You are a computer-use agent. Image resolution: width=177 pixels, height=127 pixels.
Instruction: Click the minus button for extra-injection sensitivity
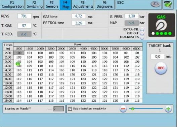(x=123, y=109)
